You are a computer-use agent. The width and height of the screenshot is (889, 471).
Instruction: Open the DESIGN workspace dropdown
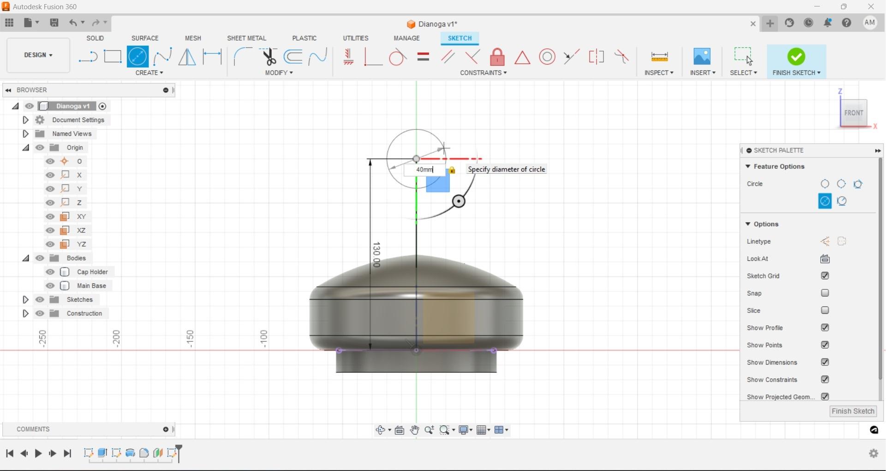click(38, 55)
